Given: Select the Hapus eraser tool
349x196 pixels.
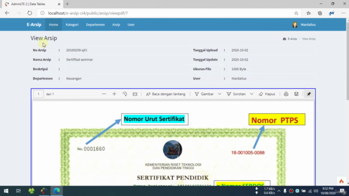Looking at the screenshot, I should click(x=267, y=94).
